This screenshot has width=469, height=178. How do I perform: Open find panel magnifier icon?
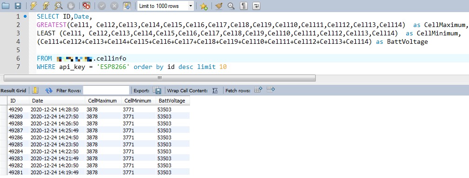coord(231,6)
